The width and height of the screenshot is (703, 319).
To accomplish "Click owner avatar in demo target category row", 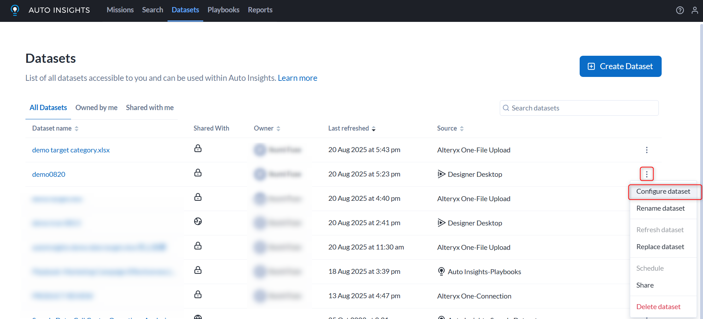I will click(x=260, y=150).
